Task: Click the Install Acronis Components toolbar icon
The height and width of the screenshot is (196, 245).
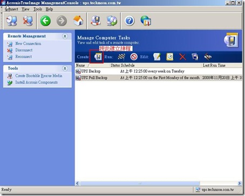Action: point(112,21)
